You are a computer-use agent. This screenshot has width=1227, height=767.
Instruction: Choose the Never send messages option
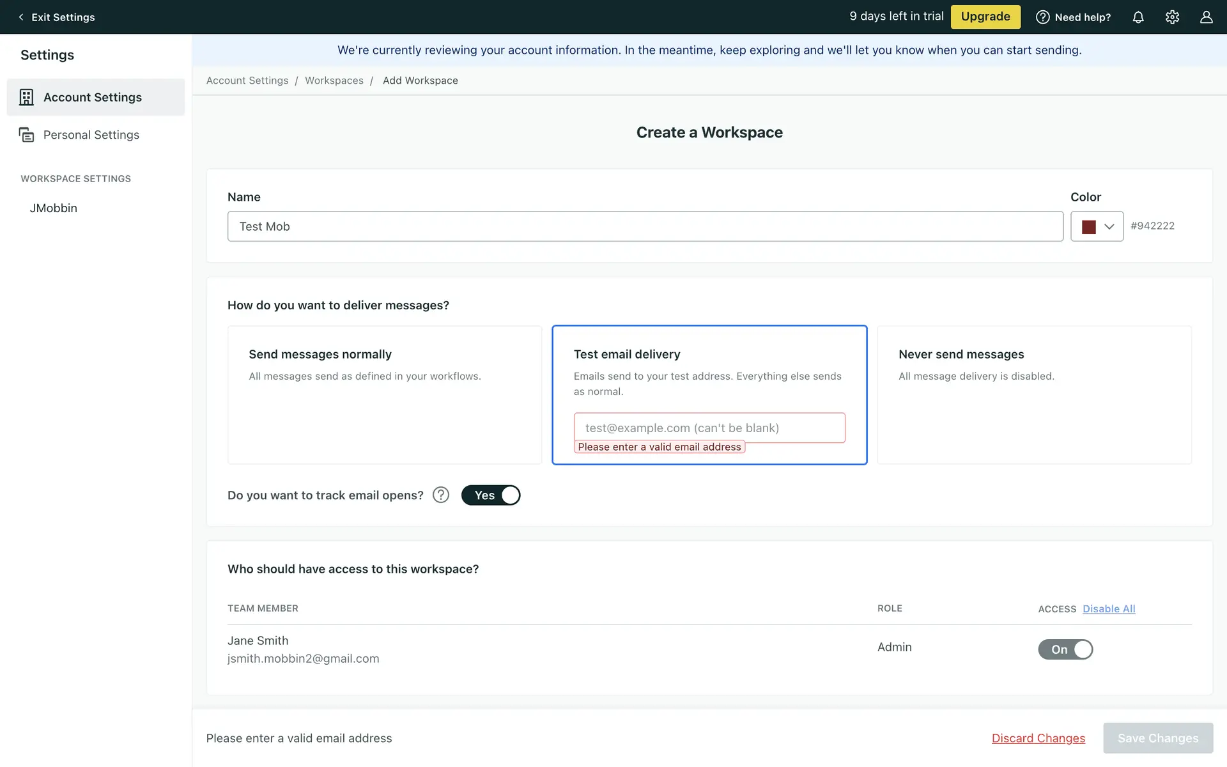click(x=1034, y=394)
